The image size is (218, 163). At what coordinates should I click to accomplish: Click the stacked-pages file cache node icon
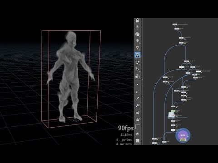pos(172,115)
